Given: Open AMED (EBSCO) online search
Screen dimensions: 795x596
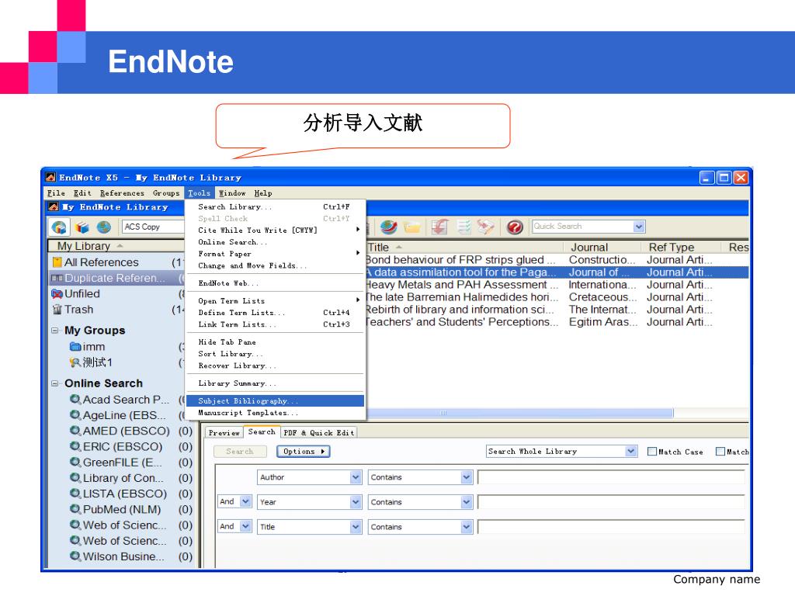Looking at the screenshot, I should [120, 431].
